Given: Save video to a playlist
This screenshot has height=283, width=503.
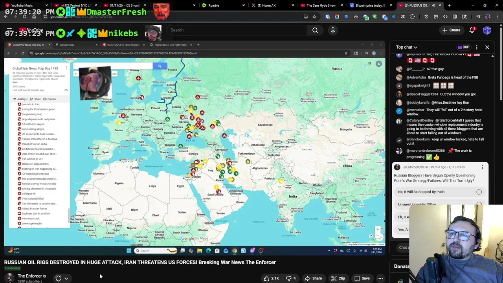Looking at the screenshot, I should pos(362,278).
